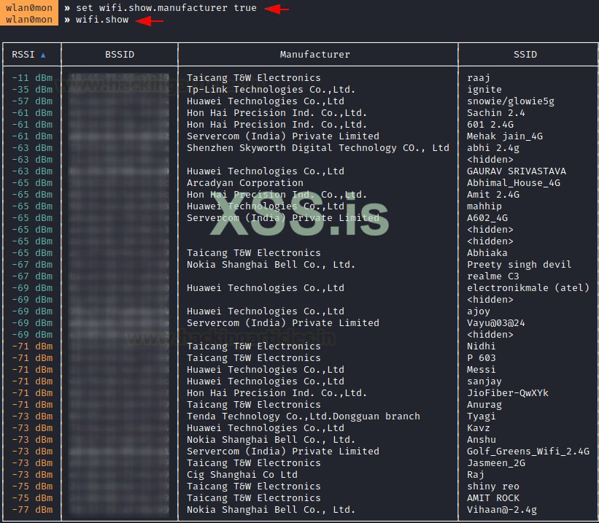This screenshot has width=599, height=523.
Task: Select the -35 dBm RSSI value
Action: point(32,90)
